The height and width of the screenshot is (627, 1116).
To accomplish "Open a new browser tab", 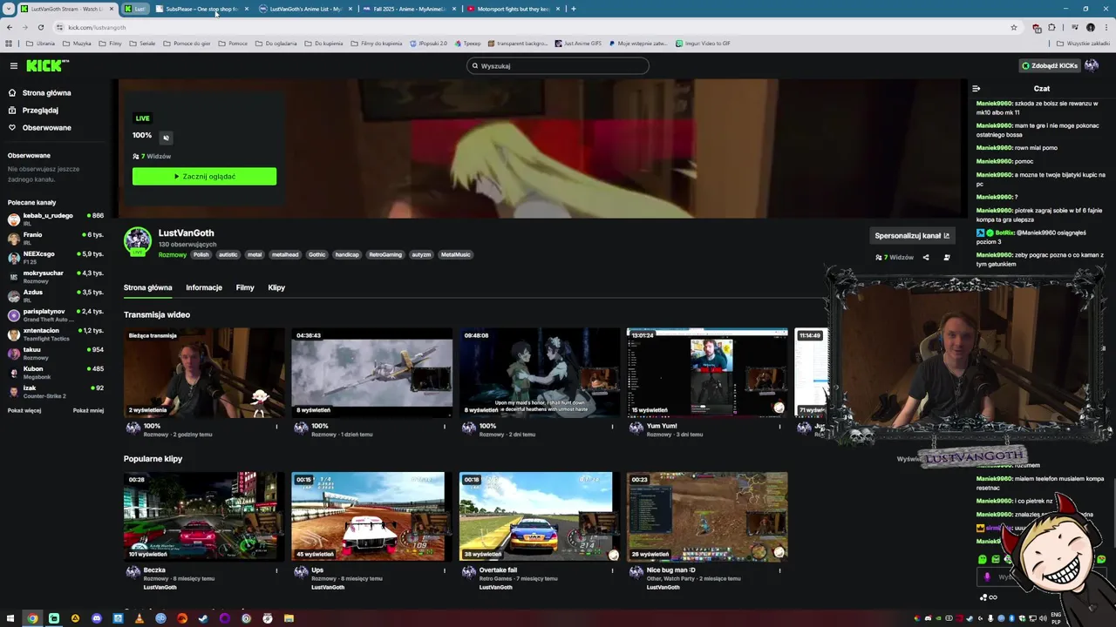I will pyautogui.click(x=573, y=9).
